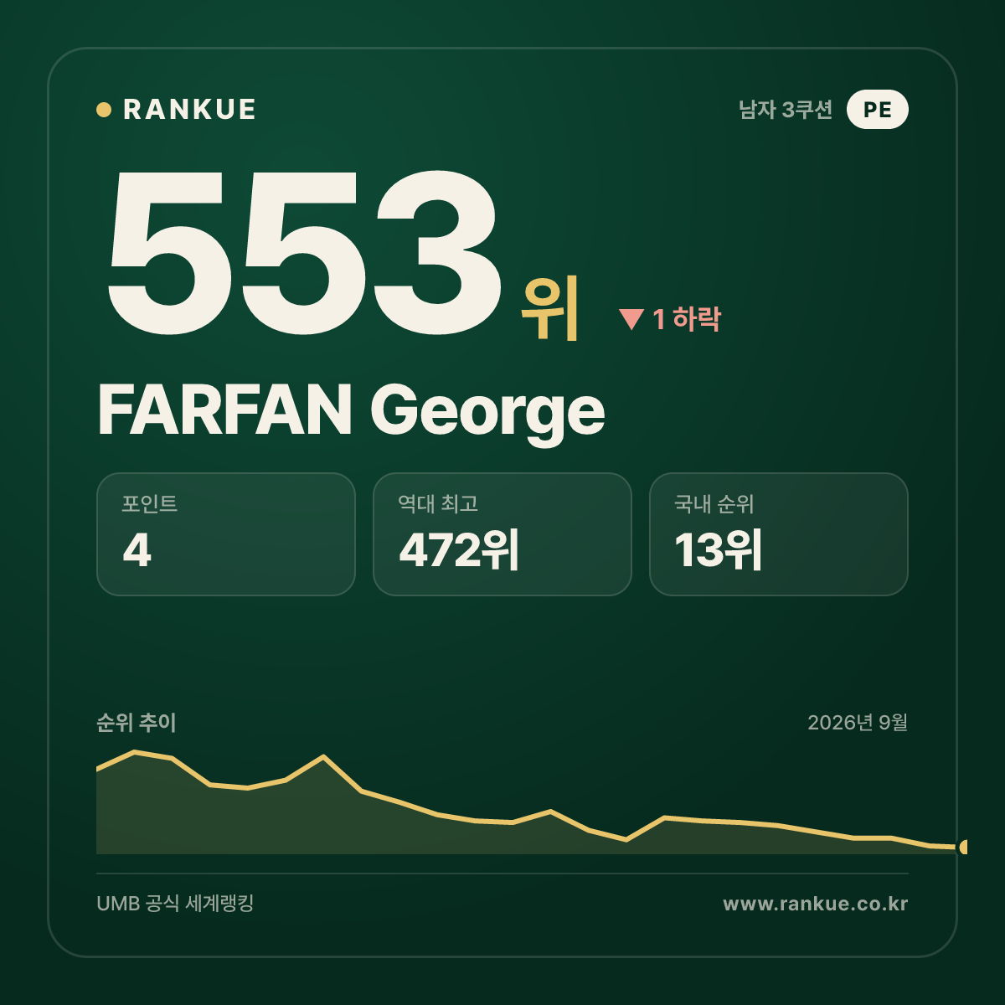Click the 13위 domestic rank value
This screenshot has height=1005, width=1005.
(x=719, y=550)
